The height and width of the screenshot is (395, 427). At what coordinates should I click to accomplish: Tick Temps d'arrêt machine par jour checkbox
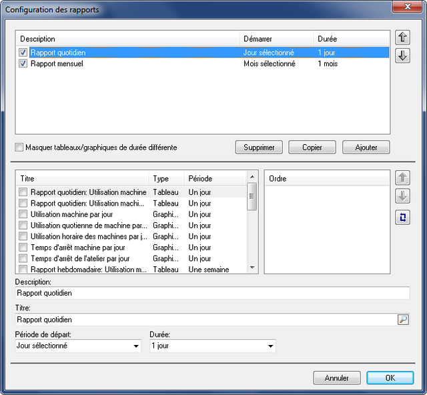(23, 248)
